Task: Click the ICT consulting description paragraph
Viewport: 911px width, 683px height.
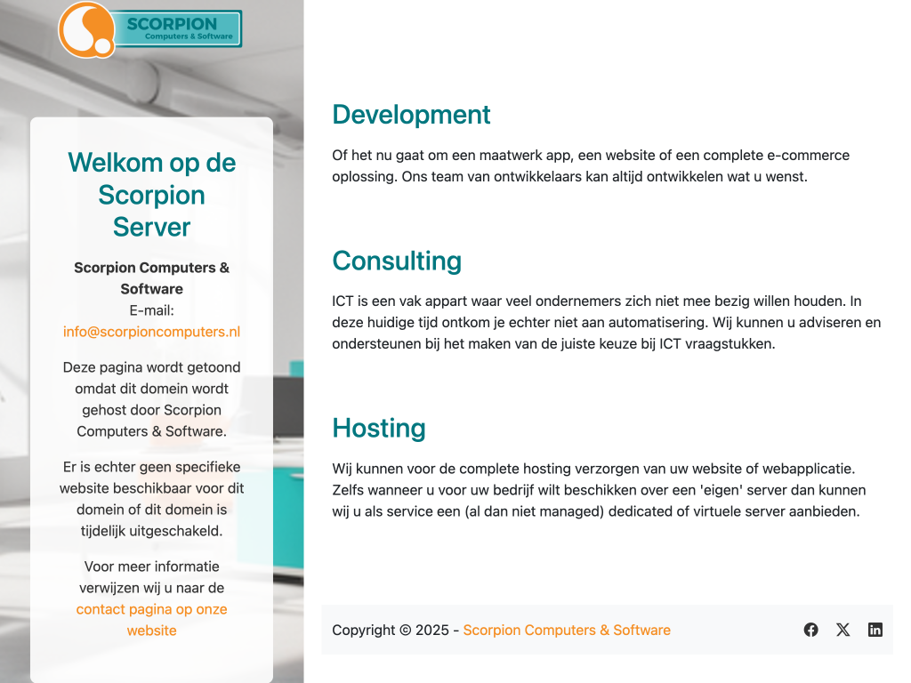Action: coord(606,322)
